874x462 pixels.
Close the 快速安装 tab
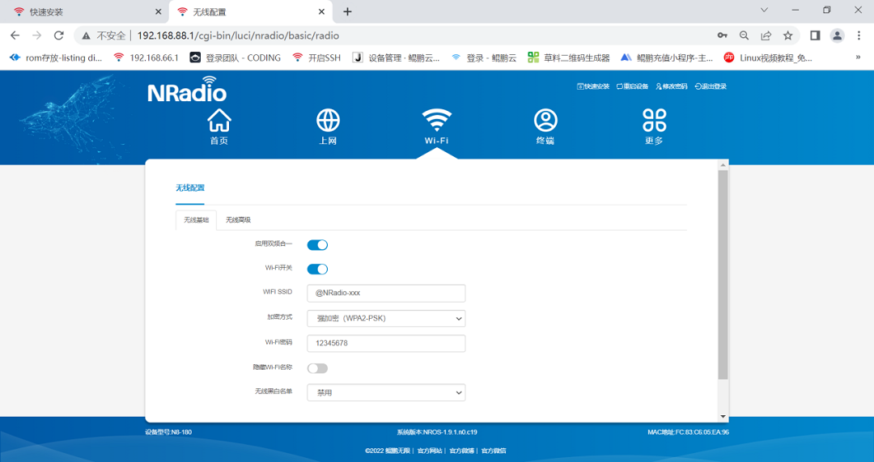(x=158, y=11)
